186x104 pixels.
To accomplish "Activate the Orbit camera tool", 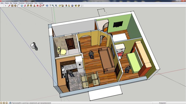I will 47,6.
